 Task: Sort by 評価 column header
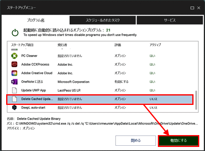pos(118,45)
